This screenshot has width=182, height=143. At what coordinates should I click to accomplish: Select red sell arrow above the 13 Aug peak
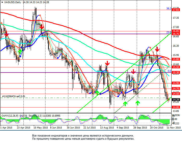tap(107, 63)
